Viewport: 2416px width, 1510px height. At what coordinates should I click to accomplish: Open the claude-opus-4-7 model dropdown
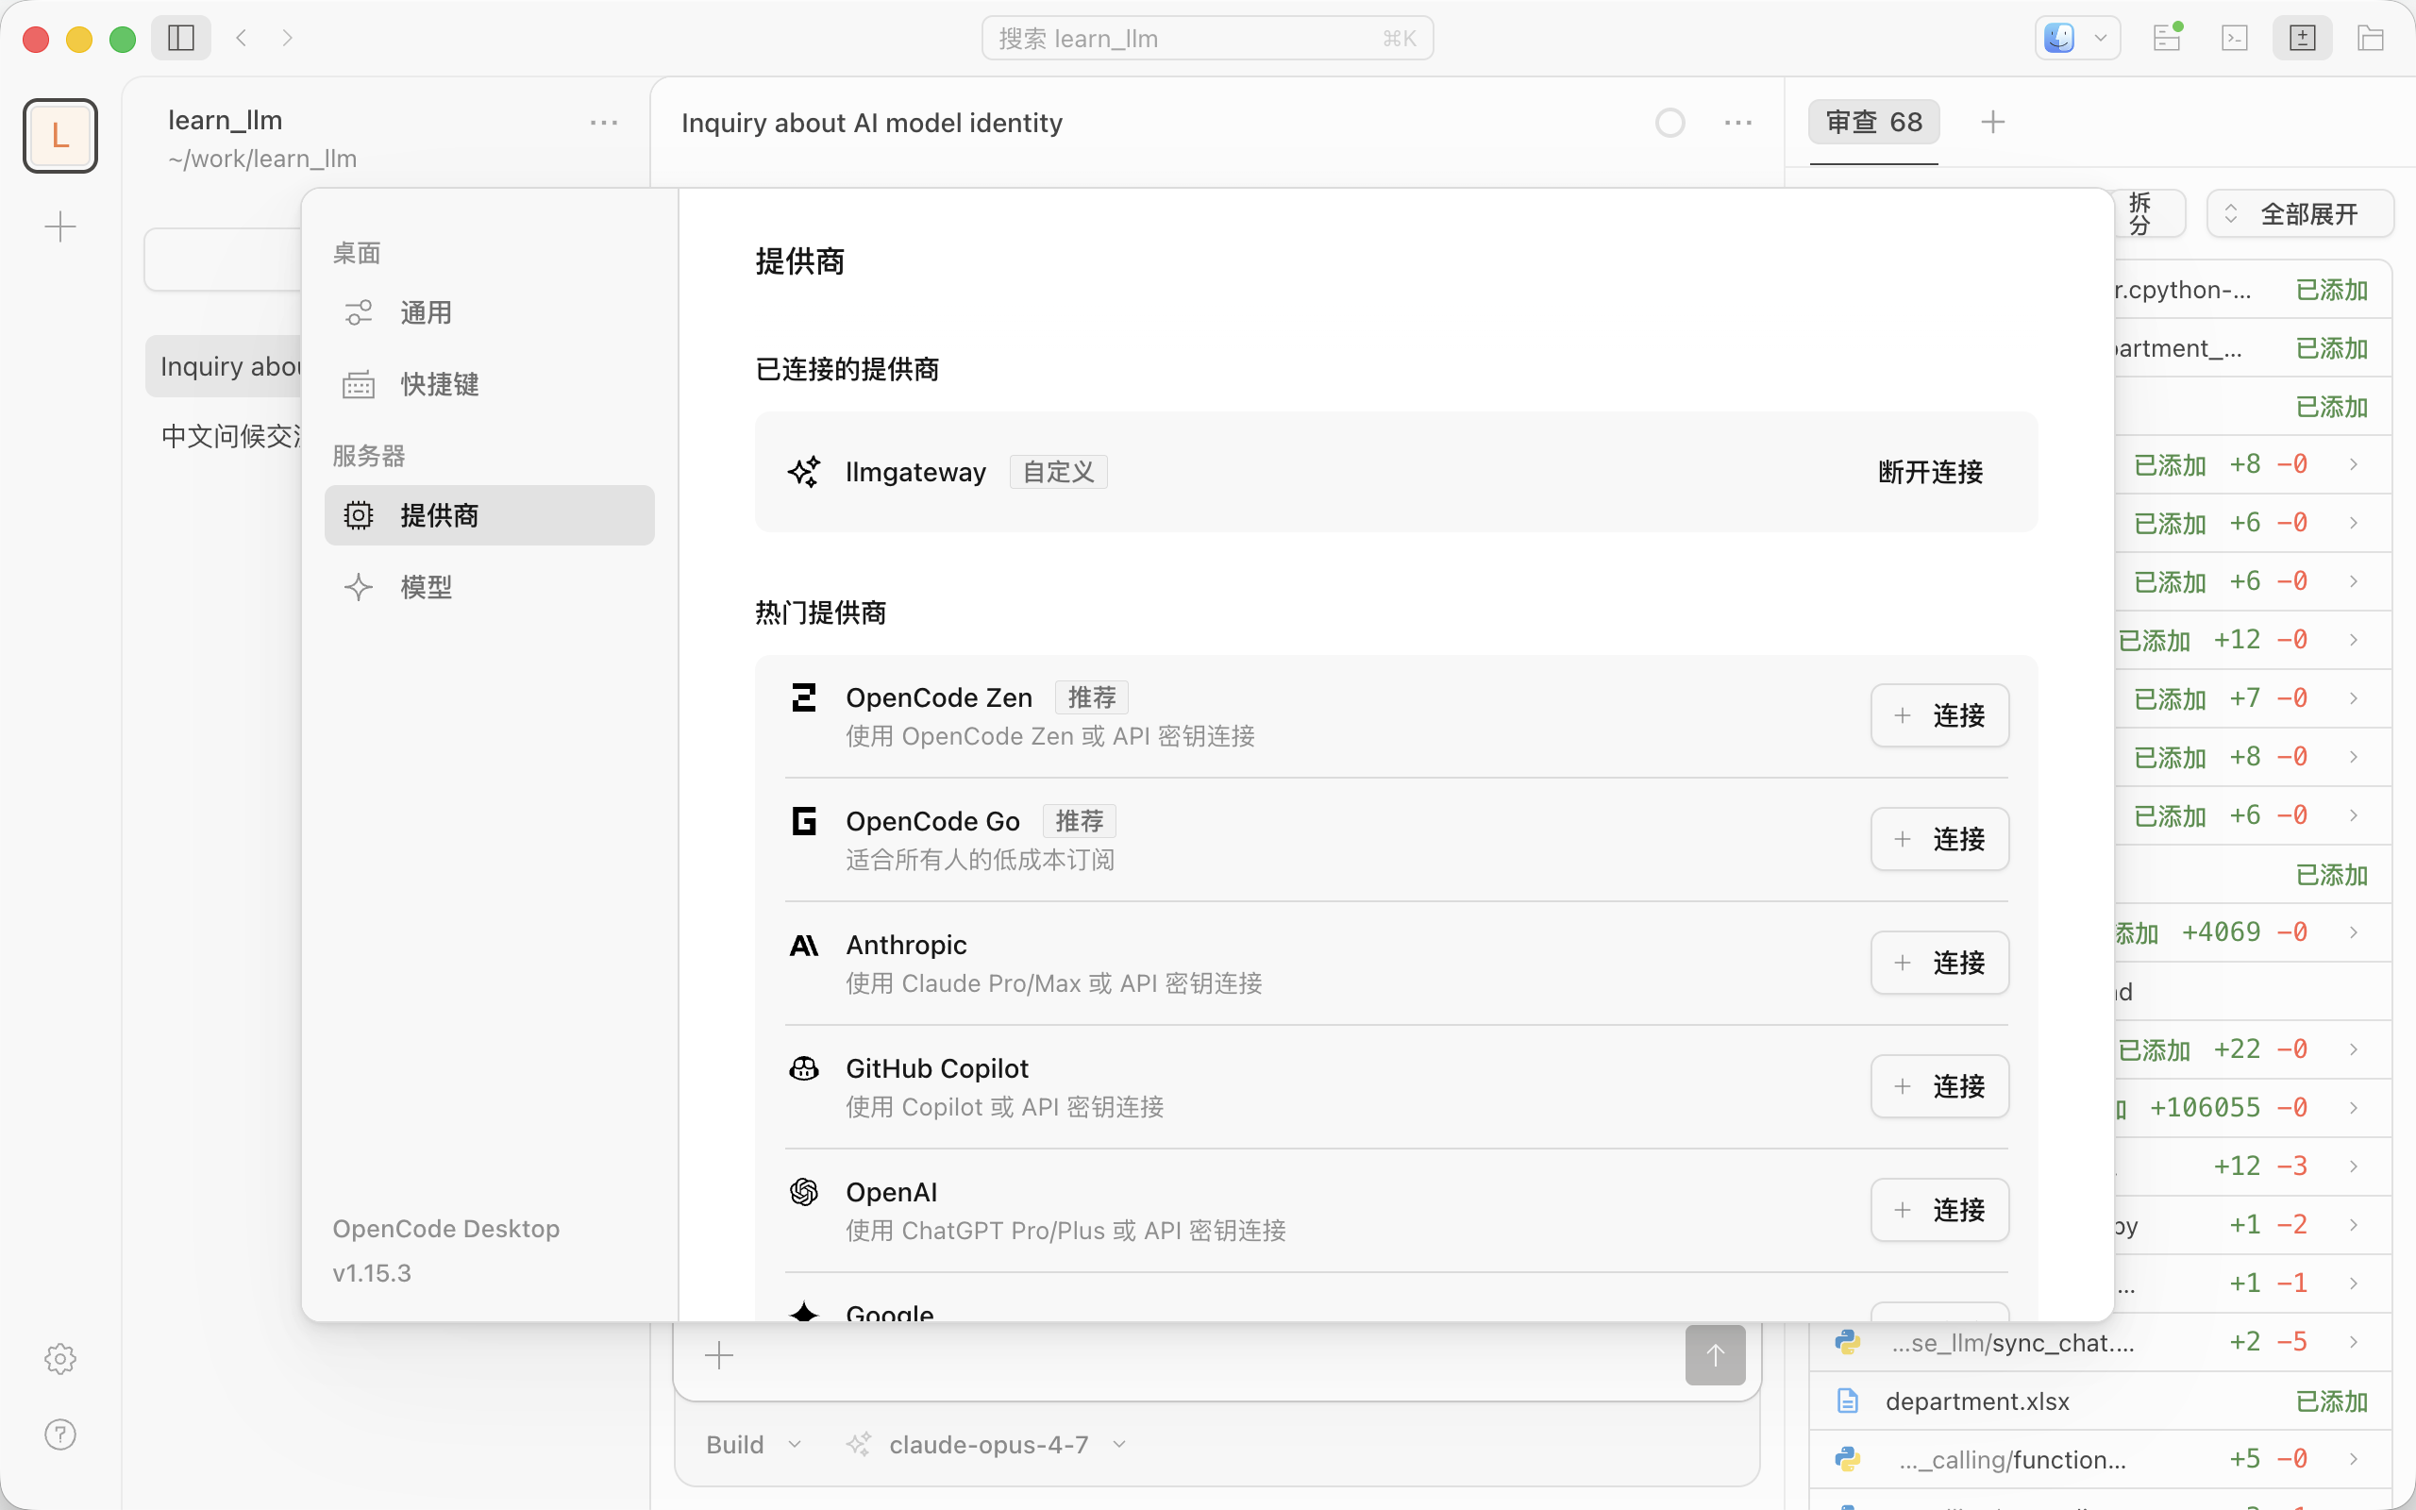pyautogui.click(x=986, y=1445)
